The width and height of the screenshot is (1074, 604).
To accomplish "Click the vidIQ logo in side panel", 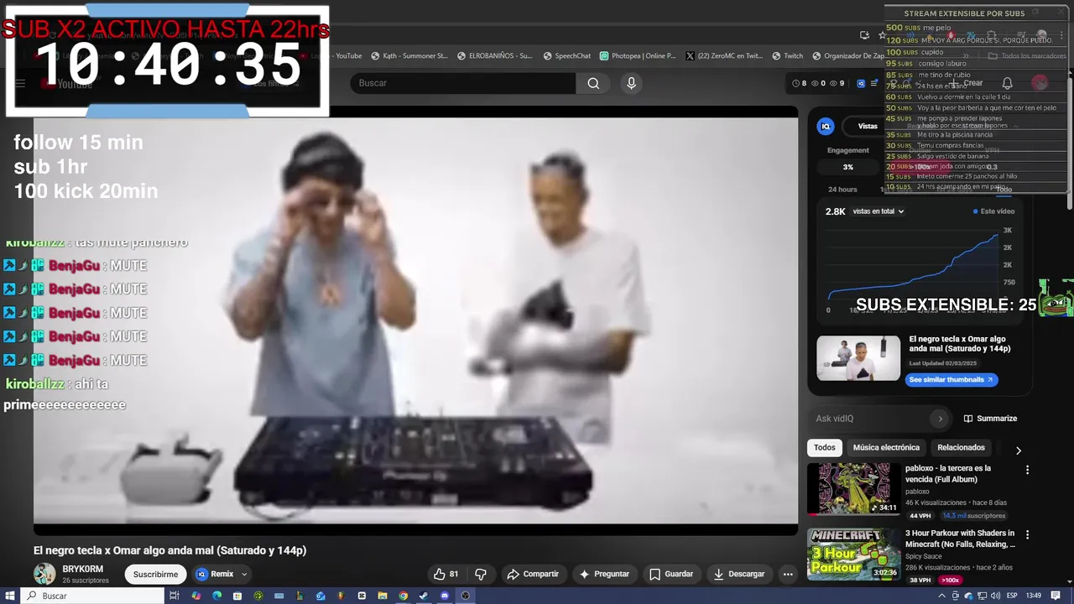I will pyautogui.click(x=826, y=126).
